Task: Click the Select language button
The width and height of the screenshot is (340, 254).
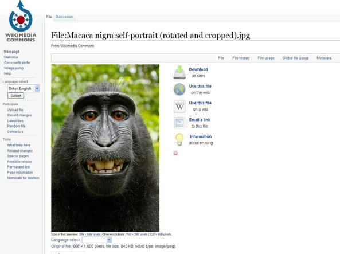Action: [15, 96]
